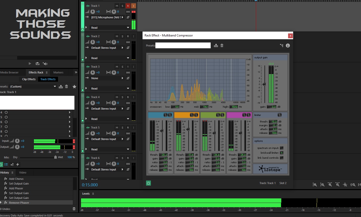Click the FX pre/post fader routing icon
This screenshot has height=217, width=361.
(x=12, y=164)
